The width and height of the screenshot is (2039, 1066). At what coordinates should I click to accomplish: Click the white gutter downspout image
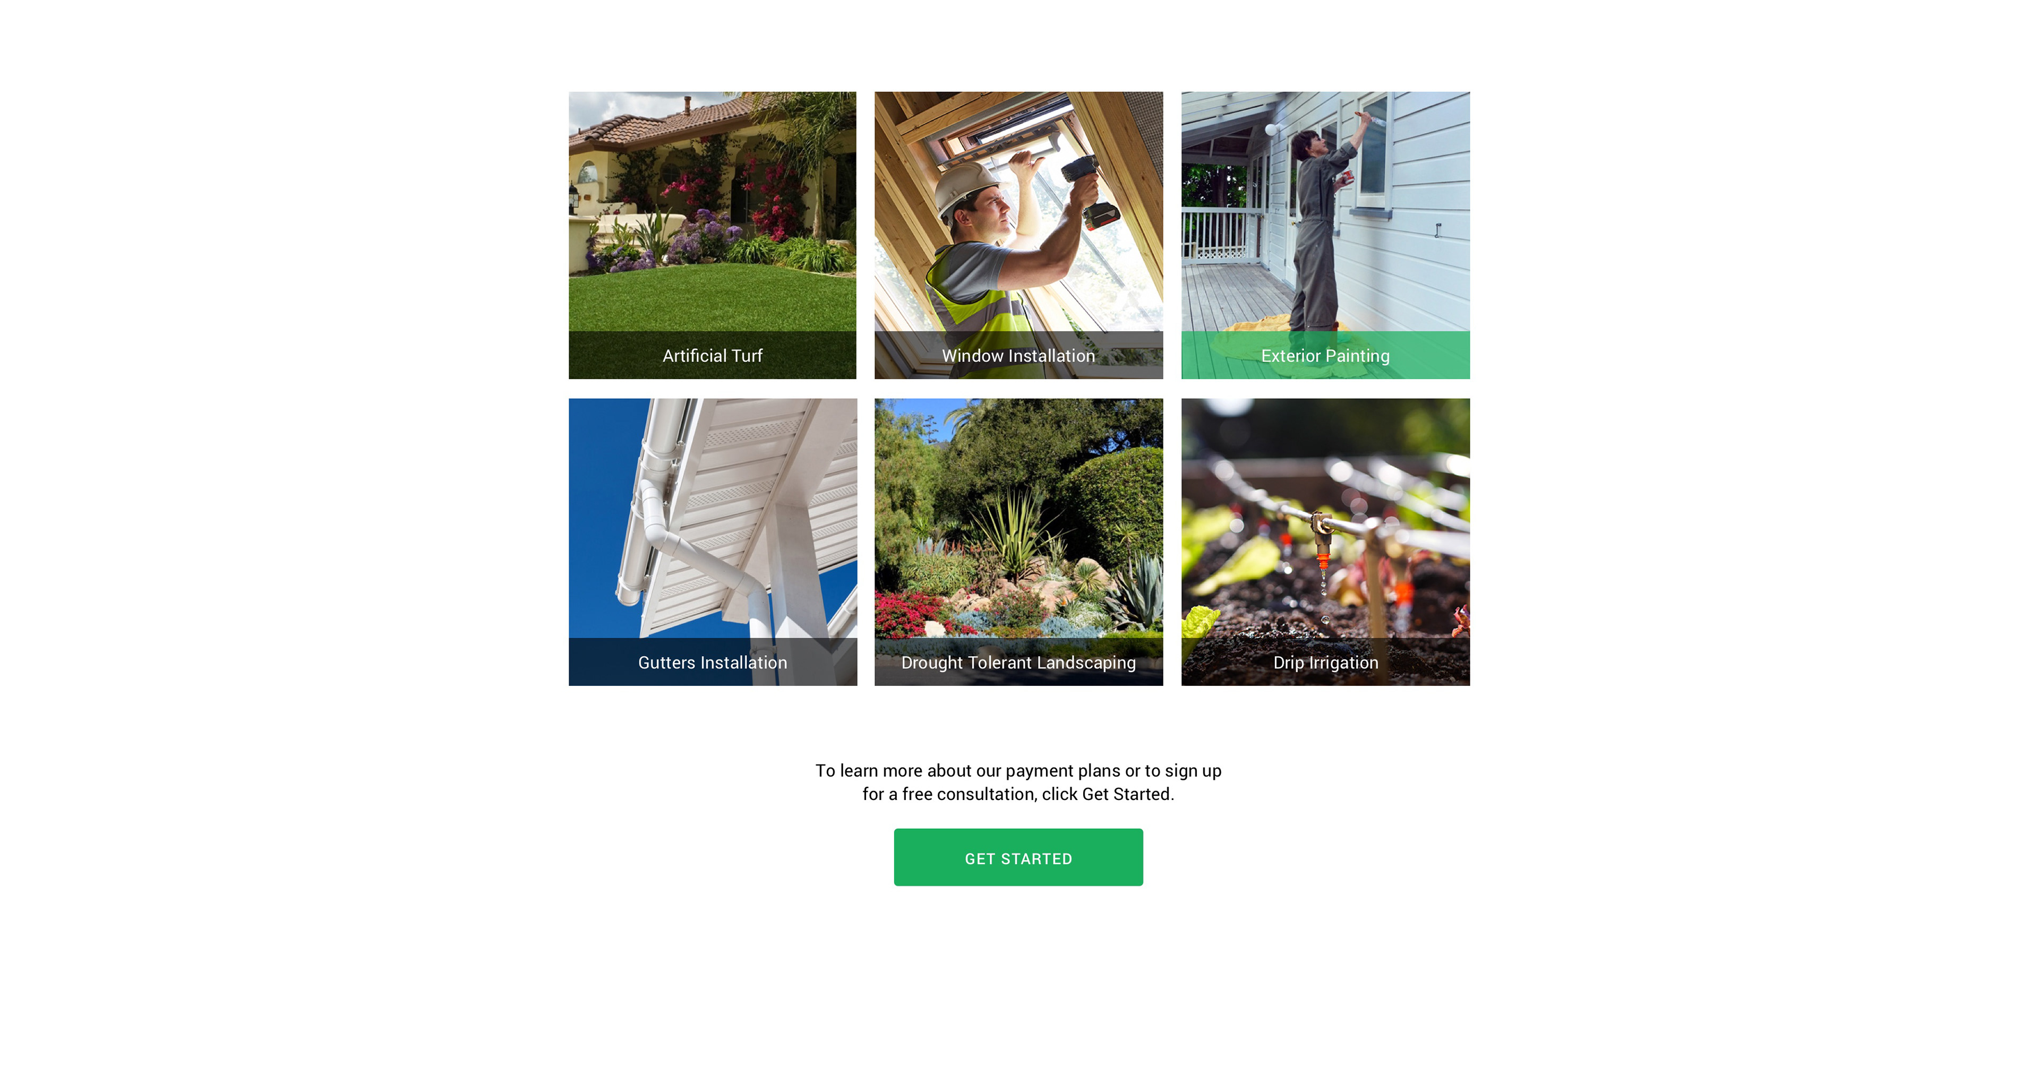697,546
